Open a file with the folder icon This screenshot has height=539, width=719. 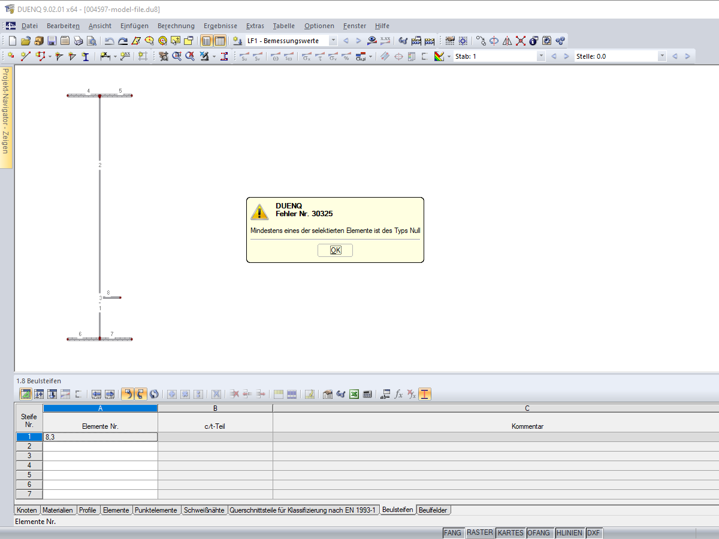(x=26, y=41)
